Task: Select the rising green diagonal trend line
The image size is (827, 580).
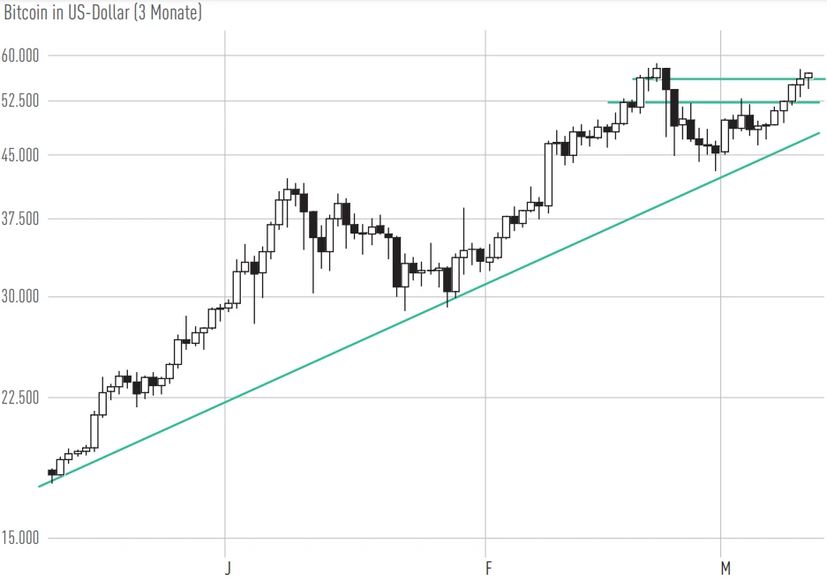Action: [353, 342]
